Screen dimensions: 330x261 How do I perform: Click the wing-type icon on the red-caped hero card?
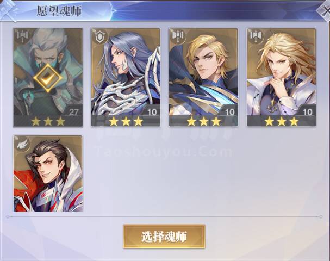[x=22, y=144]
